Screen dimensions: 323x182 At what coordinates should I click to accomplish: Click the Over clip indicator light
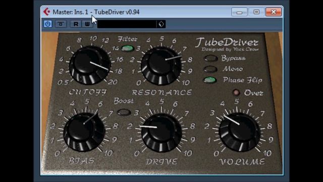point(236,93)
